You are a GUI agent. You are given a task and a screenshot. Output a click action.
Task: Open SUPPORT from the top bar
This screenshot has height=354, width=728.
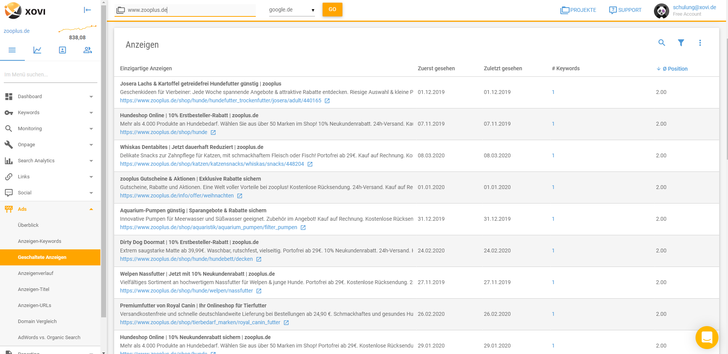625,10
